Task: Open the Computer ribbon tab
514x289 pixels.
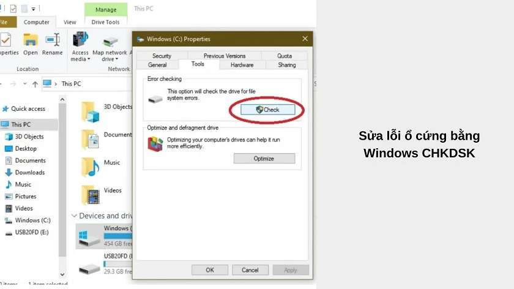Action: 36,22
